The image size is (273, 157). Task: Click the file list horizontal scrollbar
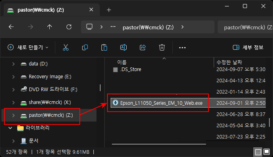click(x=159, y=144)
